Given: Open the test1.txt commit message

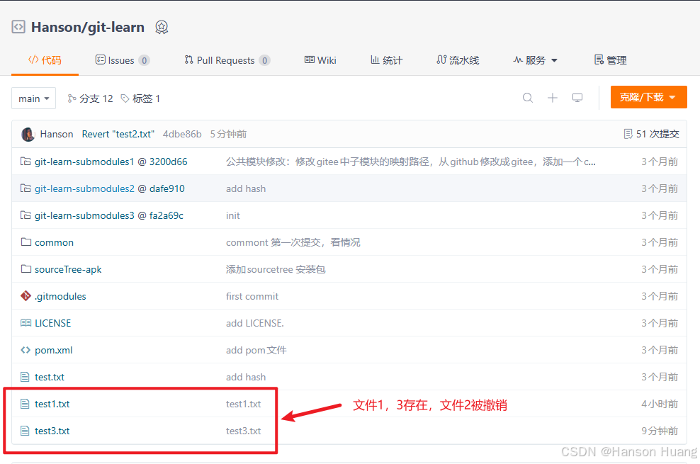Looking at the screenshot, I should pos(243,404).
